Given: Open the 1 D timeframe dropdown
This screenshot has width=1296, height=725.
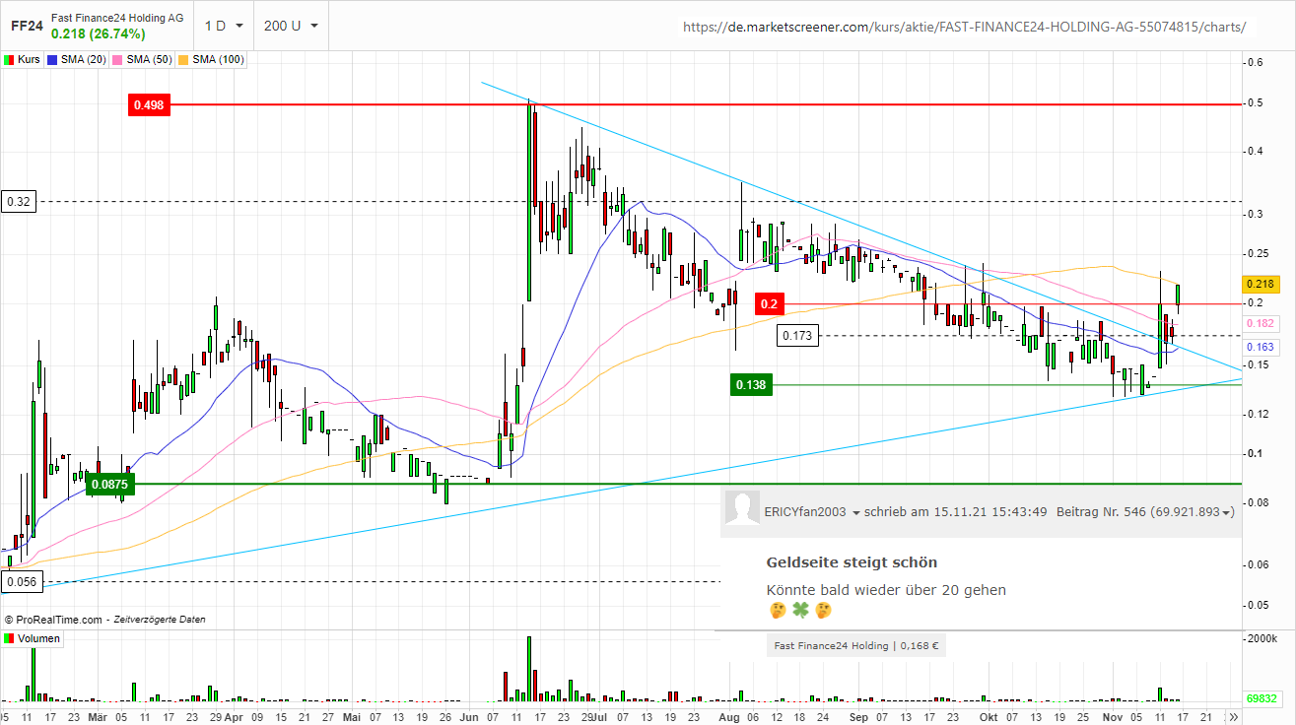Looking at the screenshot, I should point(223,27).
